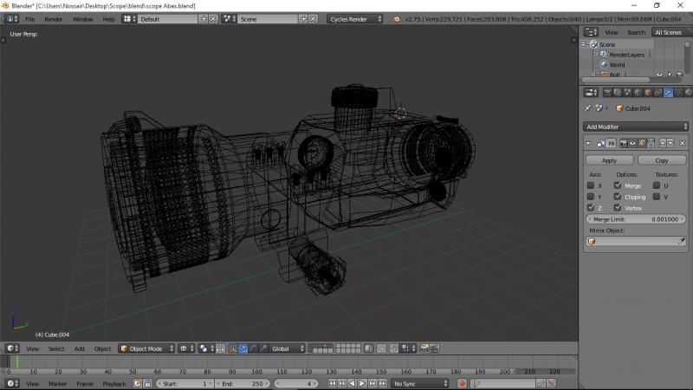Move modifier up with arrow icon
Viewport: 693px width, 390px height.
662,143
